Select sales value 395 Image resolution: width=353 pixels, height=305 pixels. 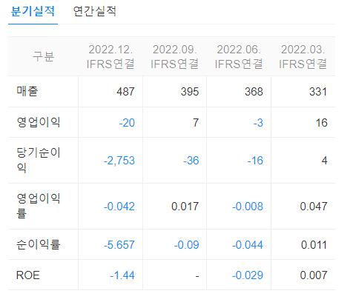point(190,92)
